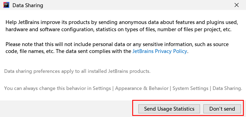Click the IntelliJ IDEA logo icon
Viewport: 246px width, 117px height.
(x=6, y=5)
